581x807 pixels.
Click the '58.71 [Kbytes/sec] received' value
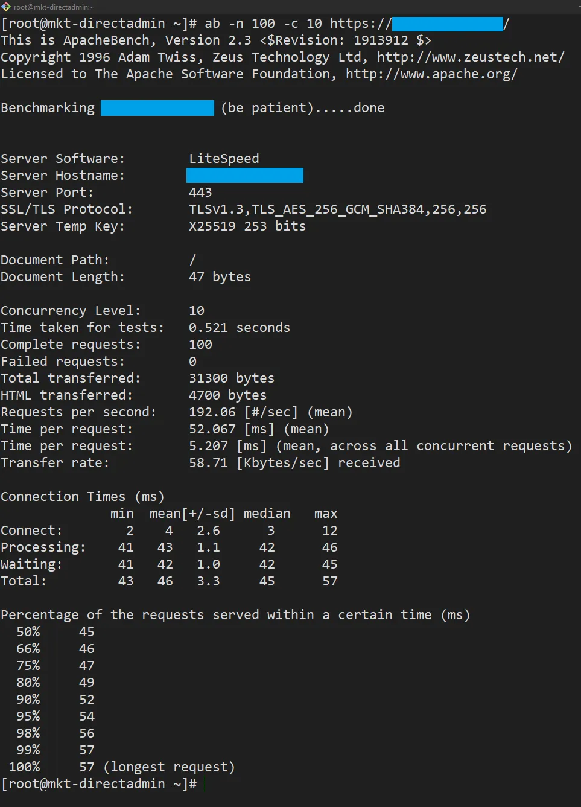(x=294, y=463)
